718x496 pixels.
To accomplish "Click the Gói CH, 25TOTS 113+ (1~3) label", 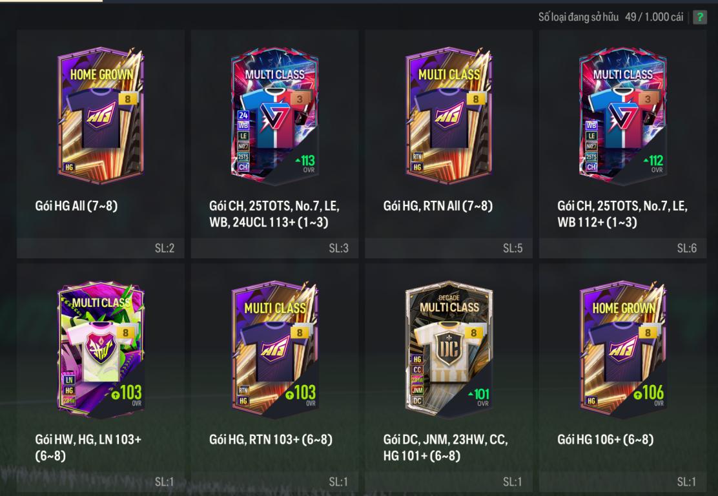I will [274, 214].
